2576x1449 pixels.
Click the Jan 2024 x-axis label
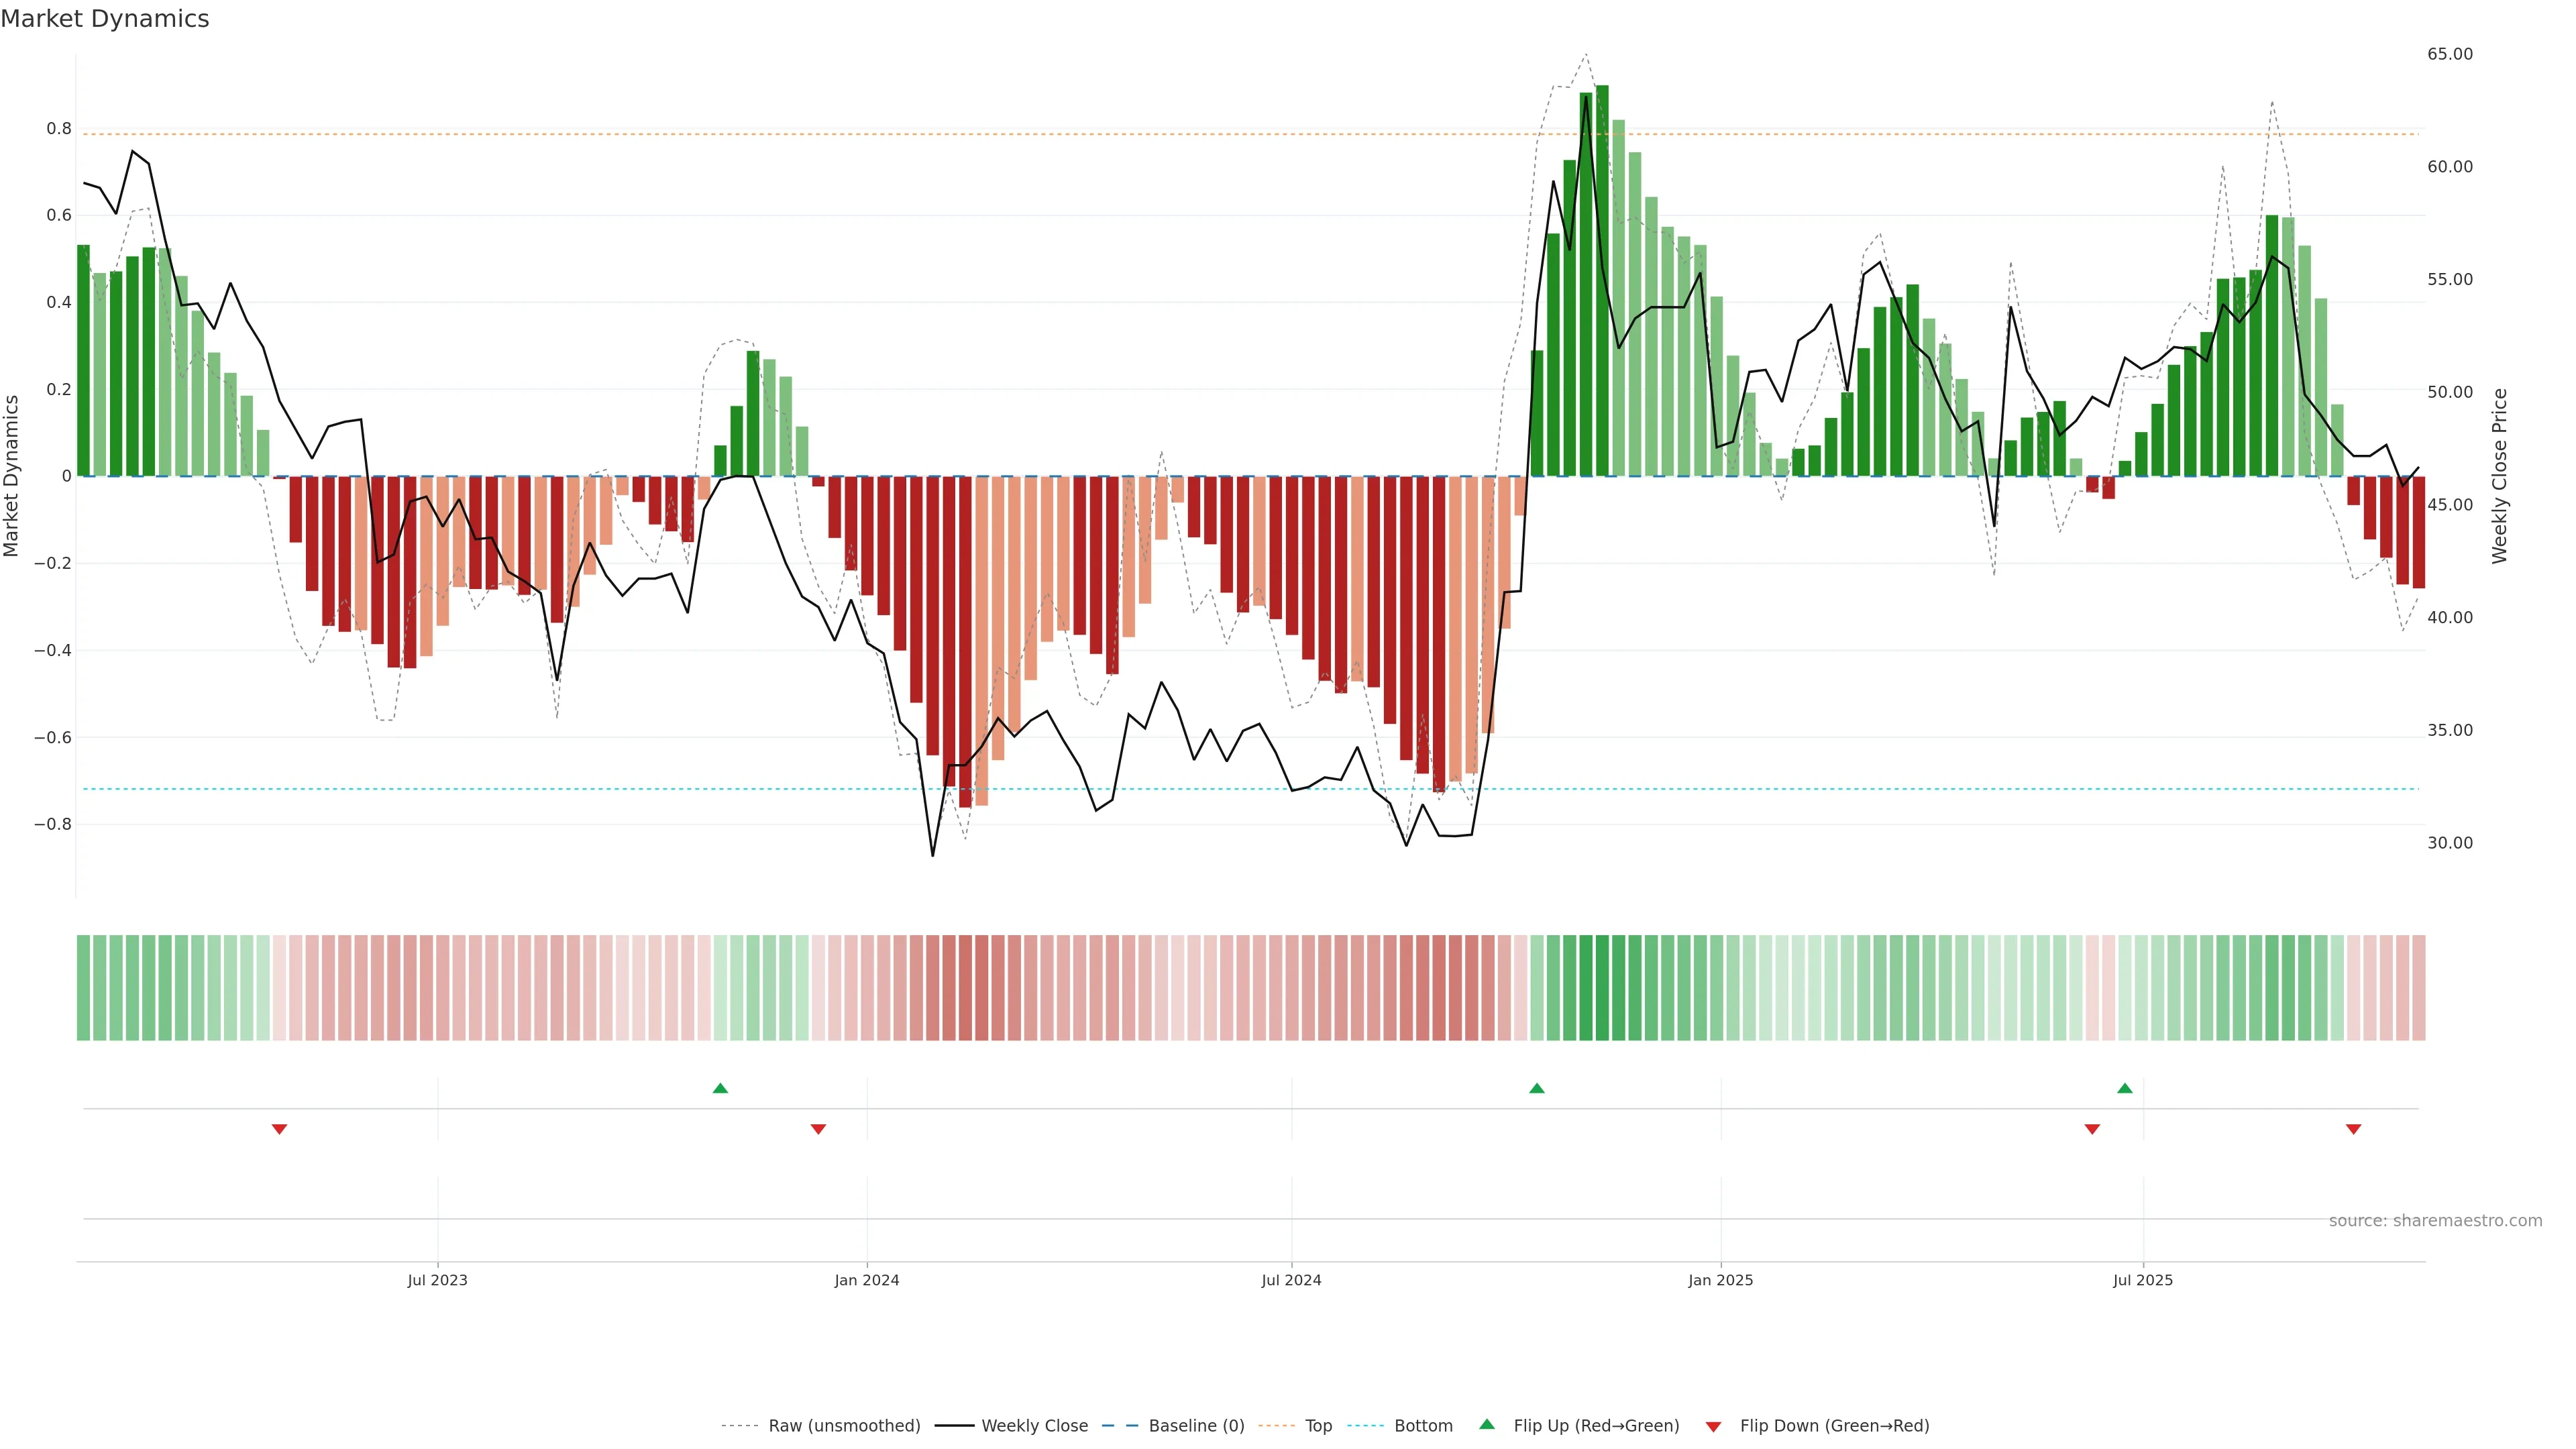coord(867,1280)
